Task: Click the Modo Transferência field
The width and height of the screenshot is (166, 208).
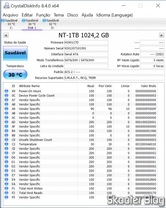Action: click(x=86, y=60)
